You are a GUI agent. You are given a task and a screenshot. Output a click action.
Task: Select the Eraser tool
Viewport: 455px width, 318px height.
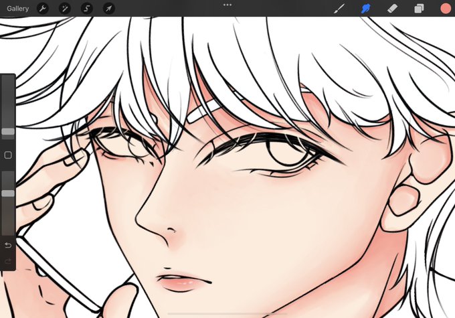(x=392, y=9)
